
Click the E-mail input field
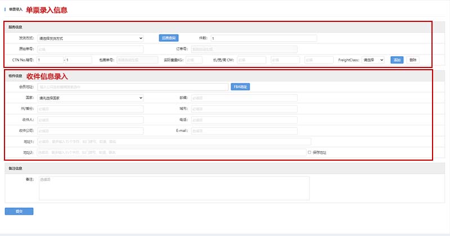pos(244,131)
